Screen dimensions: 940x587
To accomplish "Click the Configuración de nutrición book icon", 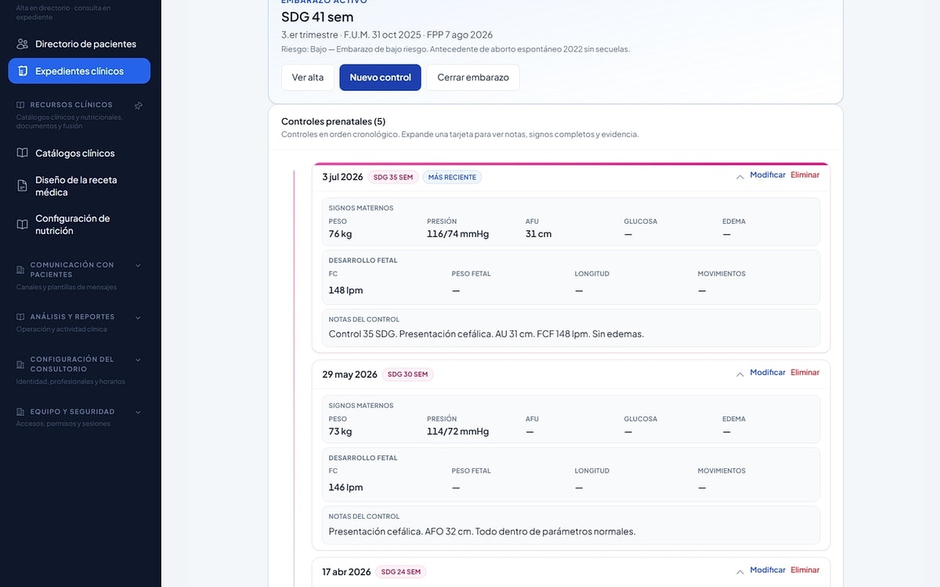I will point(23,225).
